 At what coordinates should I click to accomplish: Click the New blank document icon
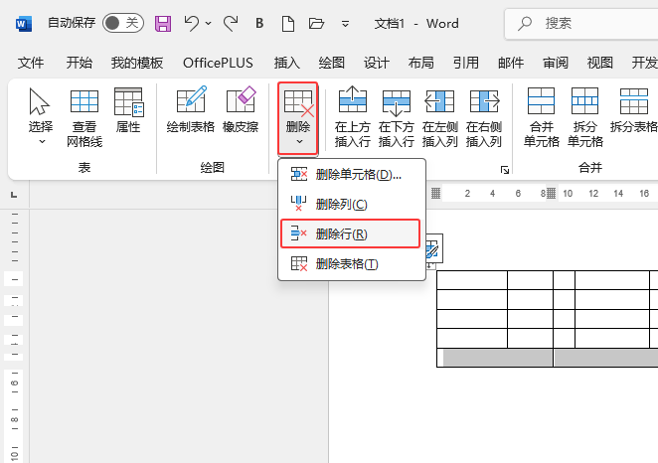pos(287,24)
